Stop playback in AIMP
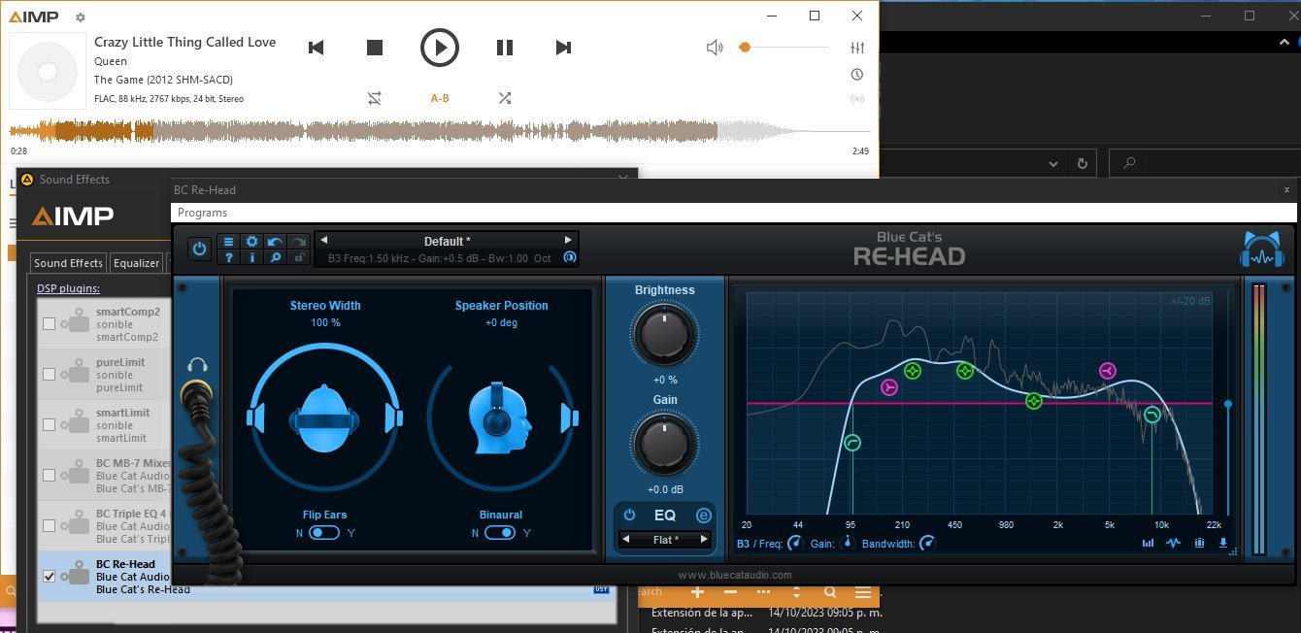1301x633 pixels. click(375, 47)
